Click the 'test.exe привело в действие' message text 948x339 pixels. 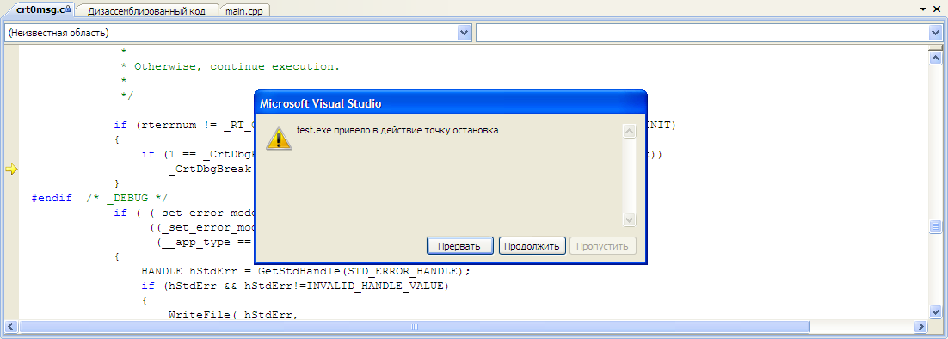pos(397,130)
